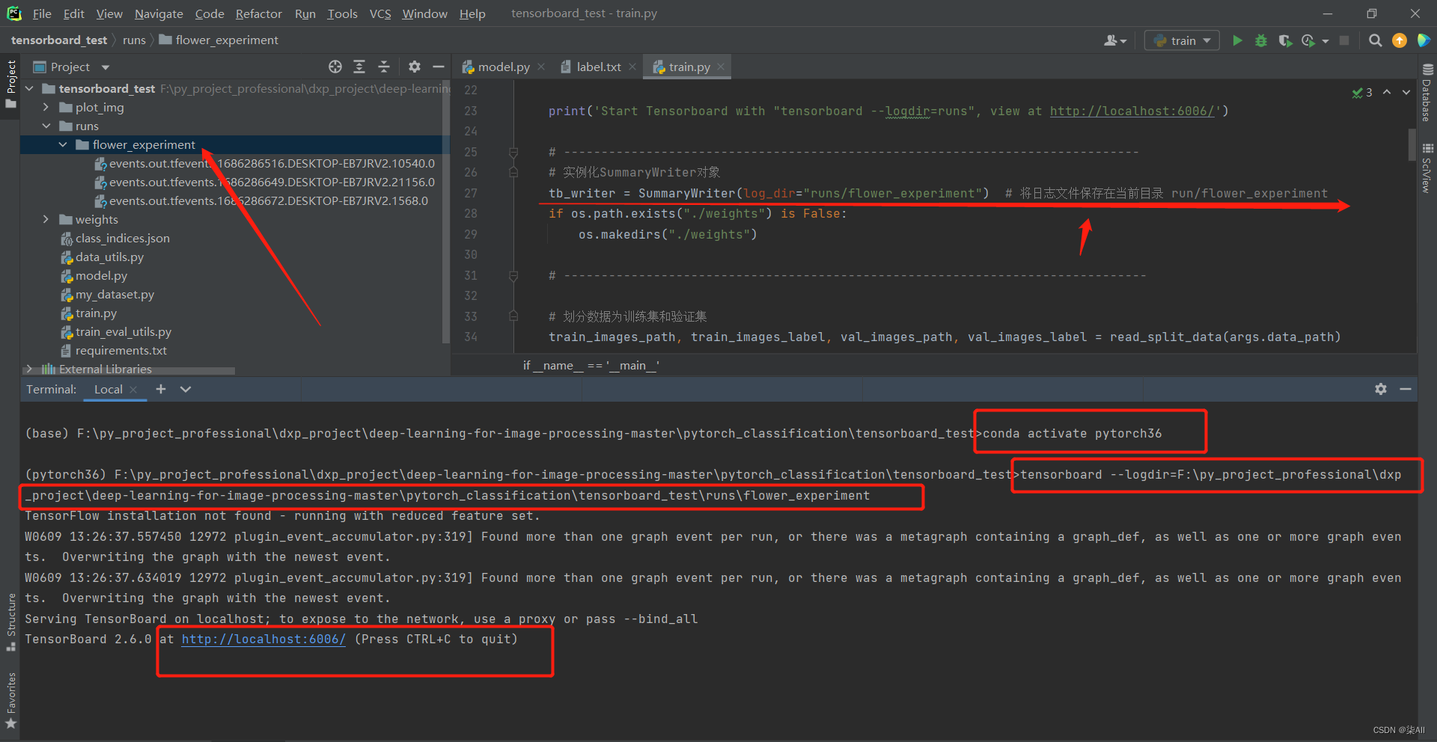Click the inspection checkmark showing 3 typos
This screenshot has width=1437, height=742.
coord(1362,93)
